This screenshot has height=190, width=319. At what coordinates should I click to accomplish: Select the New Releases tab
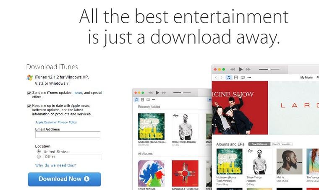coord(259,144)
